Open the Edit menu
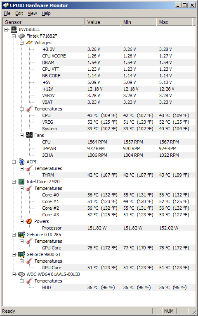The width and height of the screenshot is (198, 316). [x=19, y=13]
